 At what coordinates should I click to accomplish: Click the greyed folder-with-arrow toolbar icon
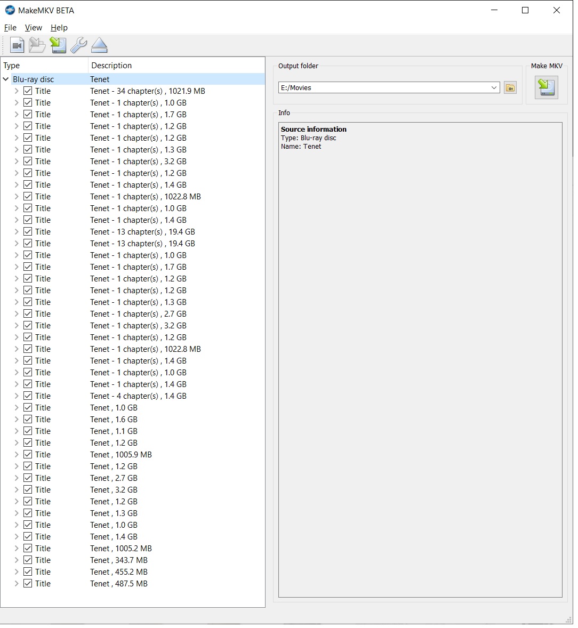click(x=37, y=45)
